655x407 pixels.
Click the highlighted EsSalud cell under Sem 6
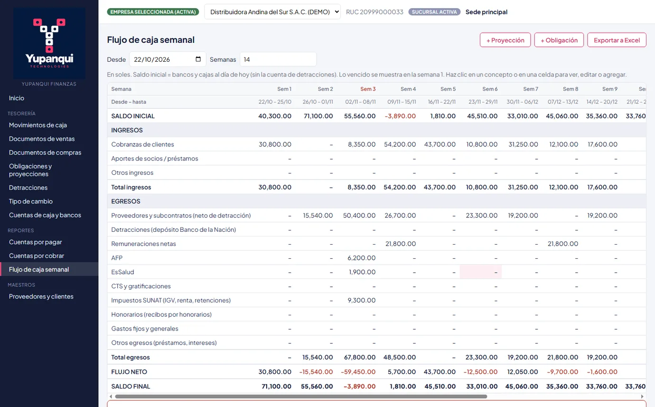pos(481,272)
